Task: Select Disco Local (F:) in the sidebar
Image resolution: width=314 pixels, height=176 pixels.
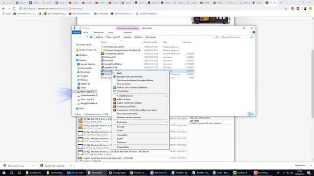Action: pos(87,100)
